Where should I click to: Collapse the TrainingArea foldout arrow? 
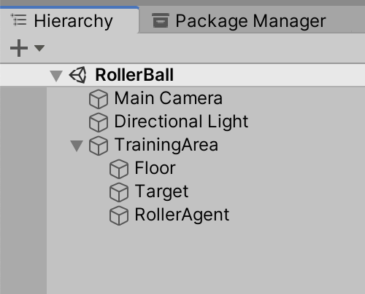pyautogui.click(x=77, y=146)
